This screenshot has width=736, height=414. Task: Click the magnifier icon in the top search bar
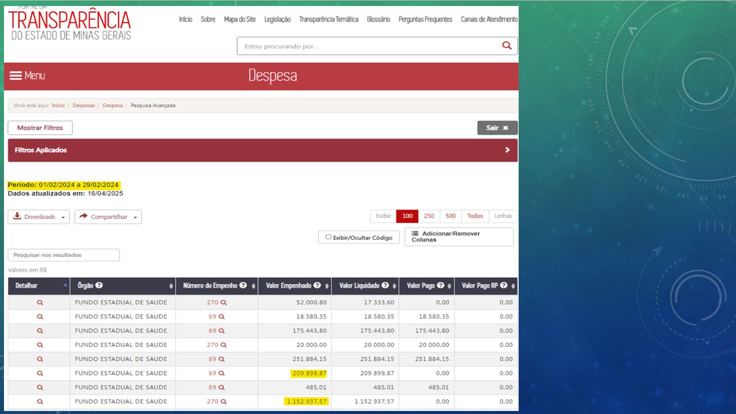(507, 45)
